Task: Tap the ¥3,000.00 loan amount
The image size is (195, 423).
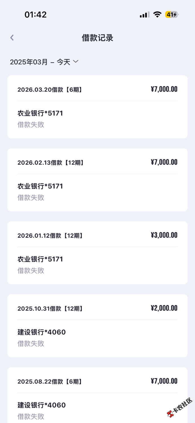Action: point(164,235)
